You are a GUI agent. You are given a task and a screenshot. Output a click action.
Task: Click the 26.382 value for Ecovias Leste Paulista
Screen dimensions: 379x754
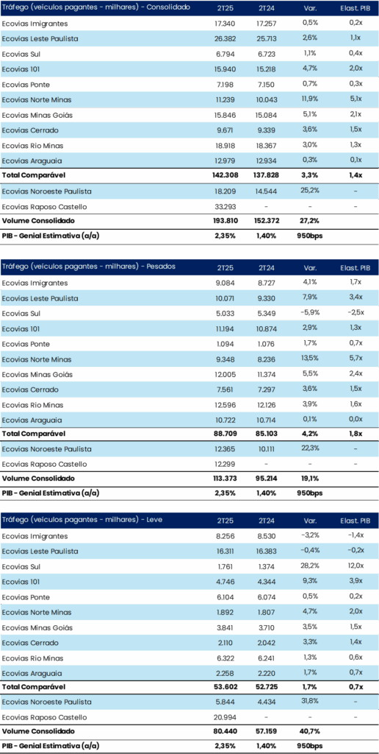point(223,38)
